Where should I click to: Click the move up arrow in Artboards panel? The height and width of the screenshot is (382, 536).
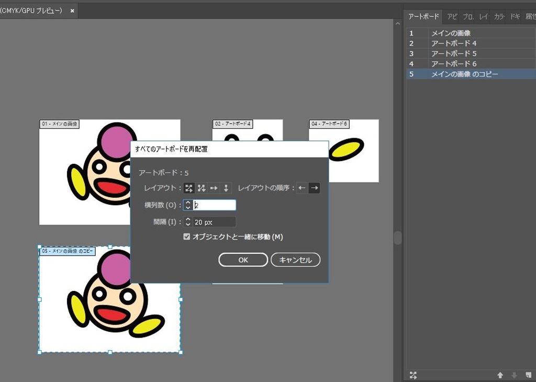(500, 375)
